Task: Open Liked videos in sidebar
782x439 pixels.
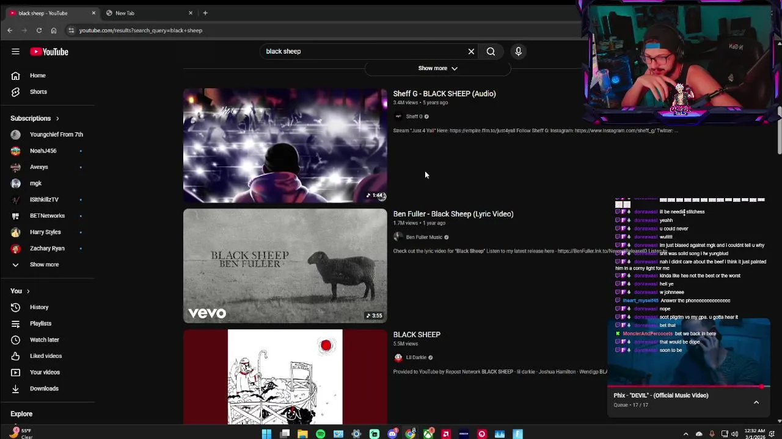Action: click(x=47, y=356)
